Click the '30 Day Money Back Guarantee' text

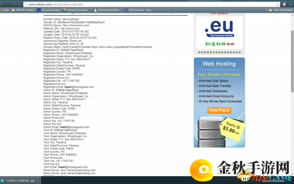(220, 101)
